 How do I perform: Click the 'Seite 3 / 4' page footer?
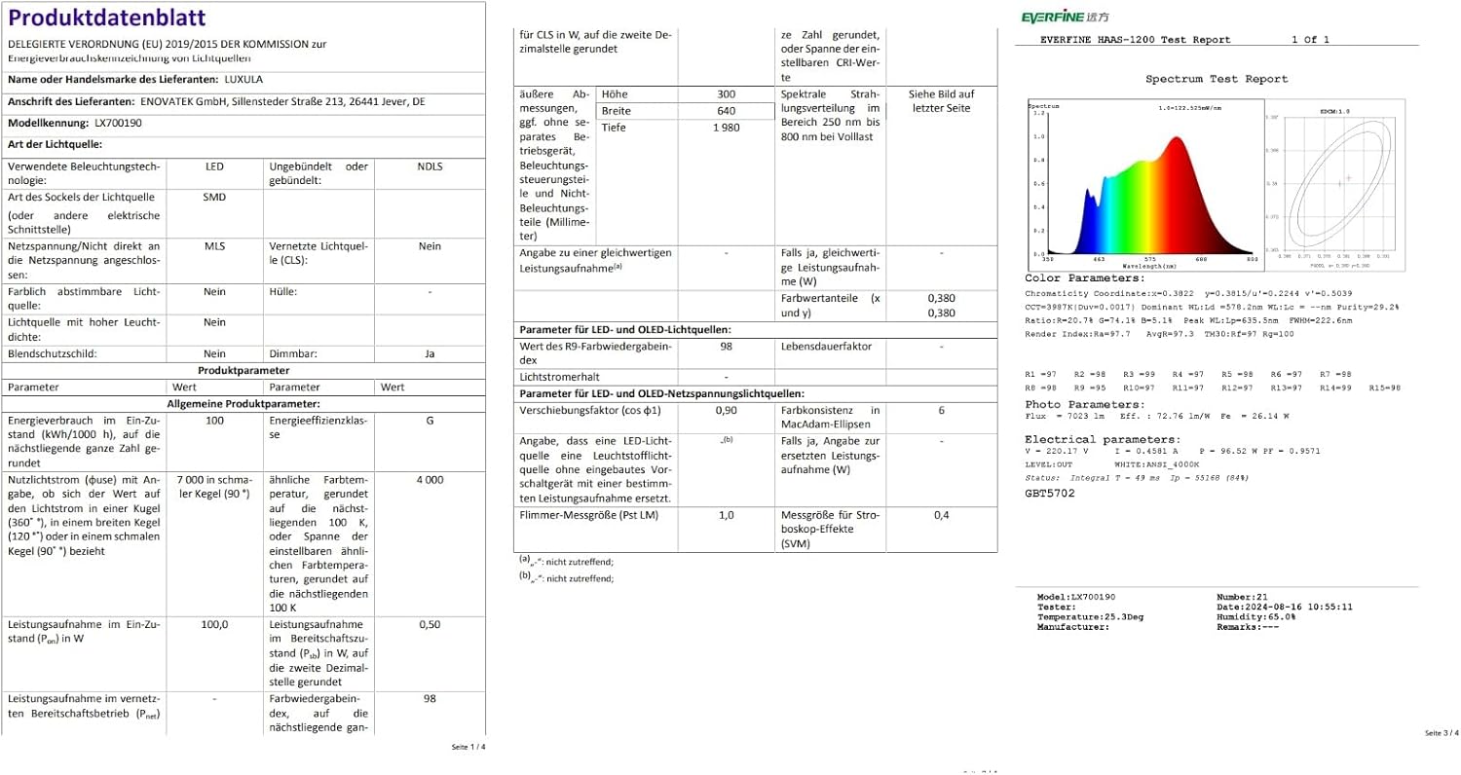[1441, 732]
